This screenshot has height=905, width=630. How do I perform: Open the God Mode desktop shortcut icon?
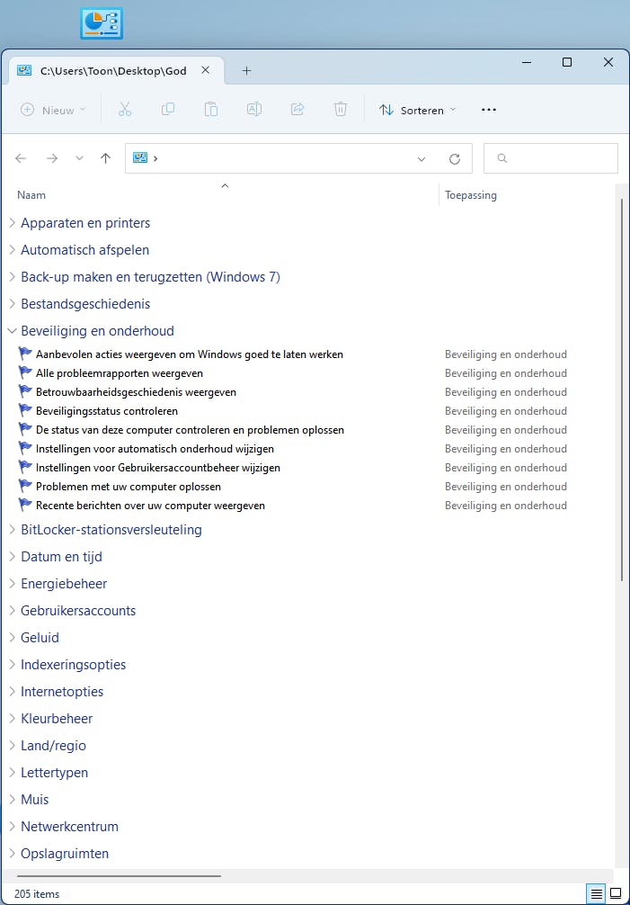pyautogui.click(x=102, y=23)
